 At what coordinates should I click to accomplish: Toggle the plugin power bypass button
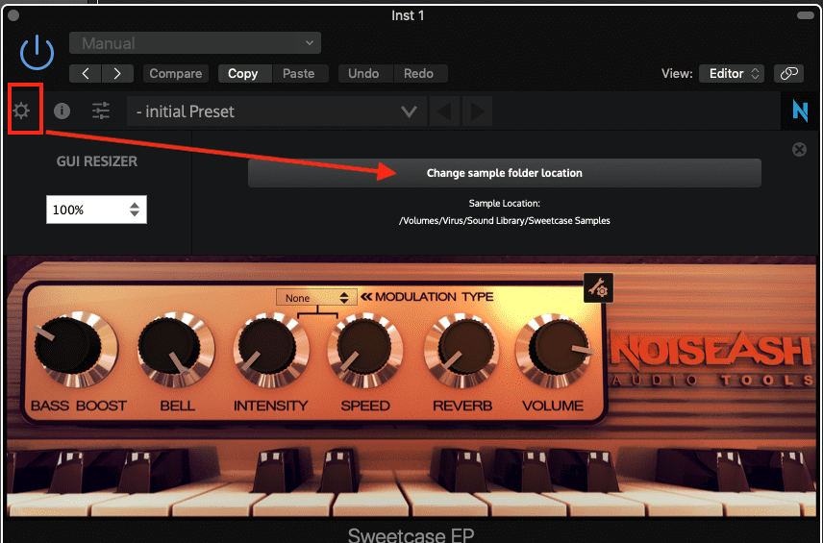37,53
